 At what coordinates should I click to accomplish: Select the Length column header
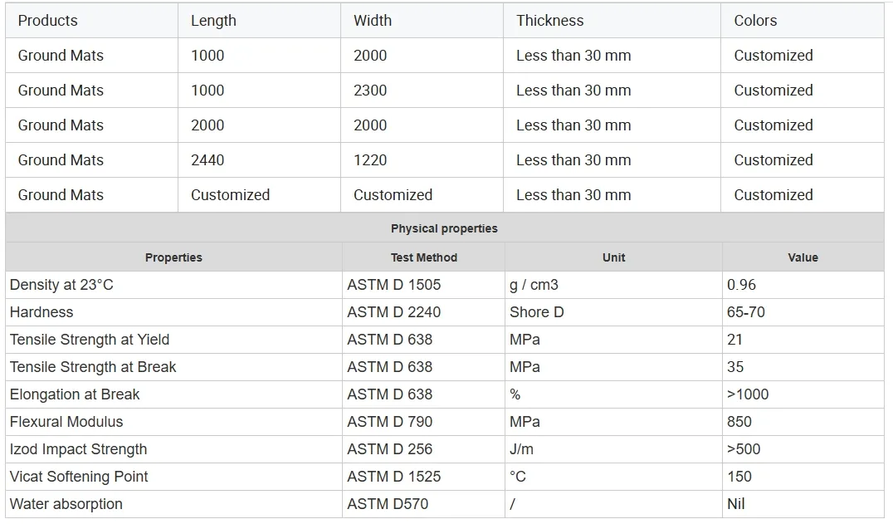pos(213,21)
